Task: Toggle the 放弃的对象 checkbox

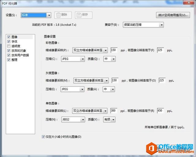Action: pos(9,50)
